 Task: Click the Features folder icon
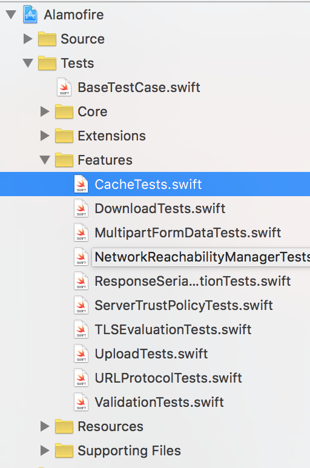[64, 160]
